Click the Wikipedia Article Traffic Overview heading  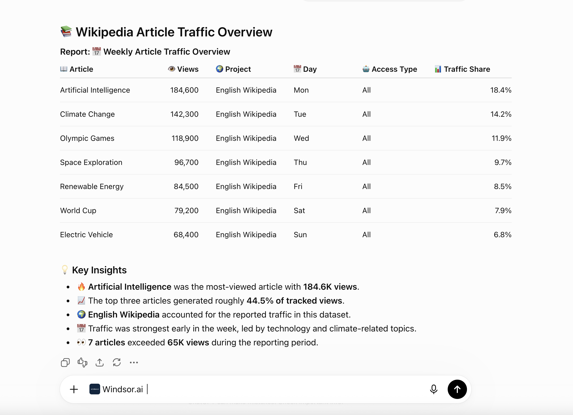166,32
